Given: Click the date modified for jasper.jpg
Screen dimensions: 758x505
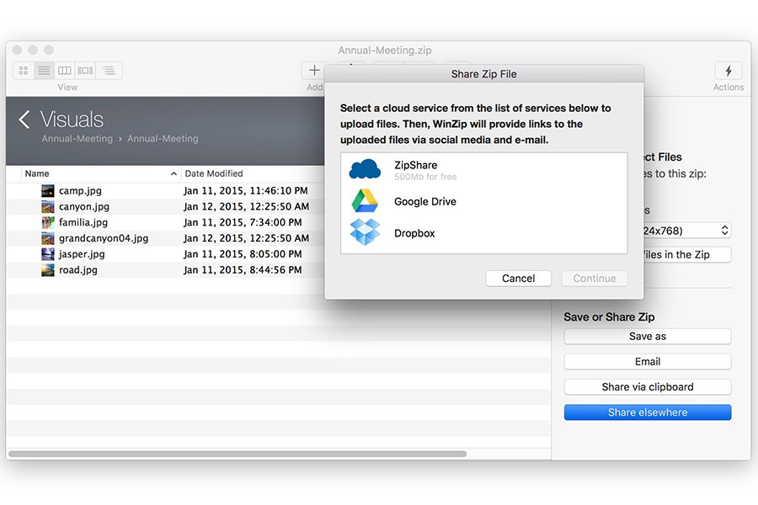Looking at the screenshot, I should pyautogui.click(x=243, y=254).
